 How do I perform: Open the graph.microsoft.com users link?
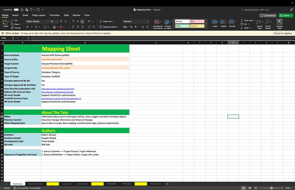(x=61, y=98)
